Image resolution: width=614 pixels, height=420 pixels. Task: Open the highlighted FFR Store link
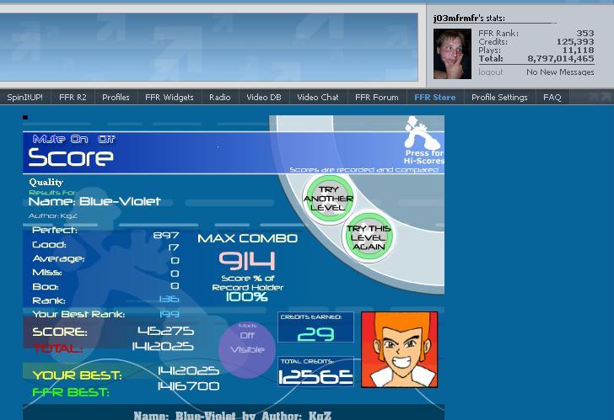[435, 98]
